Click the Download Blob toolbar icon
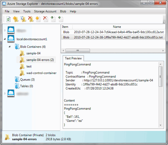This screenshot has height=145, width=168. (61, 19)
